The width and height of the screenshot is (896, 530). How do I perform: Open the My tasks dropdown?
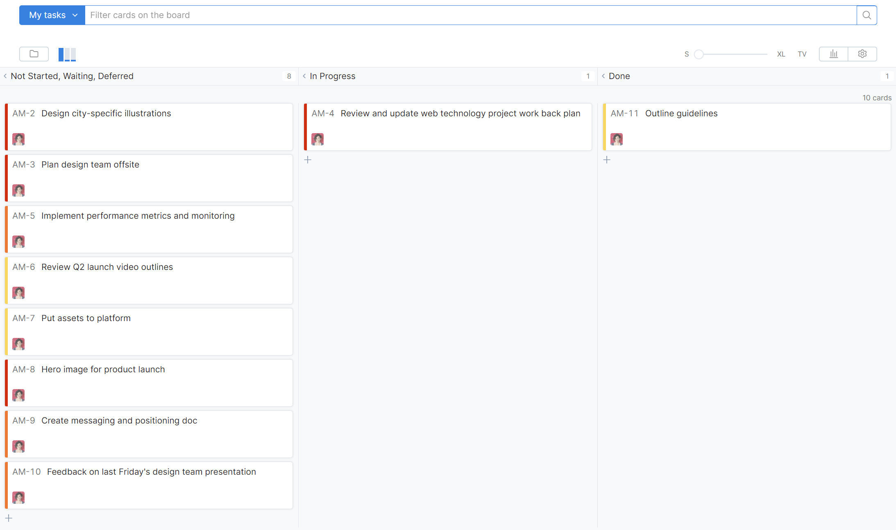click(52, 15)
